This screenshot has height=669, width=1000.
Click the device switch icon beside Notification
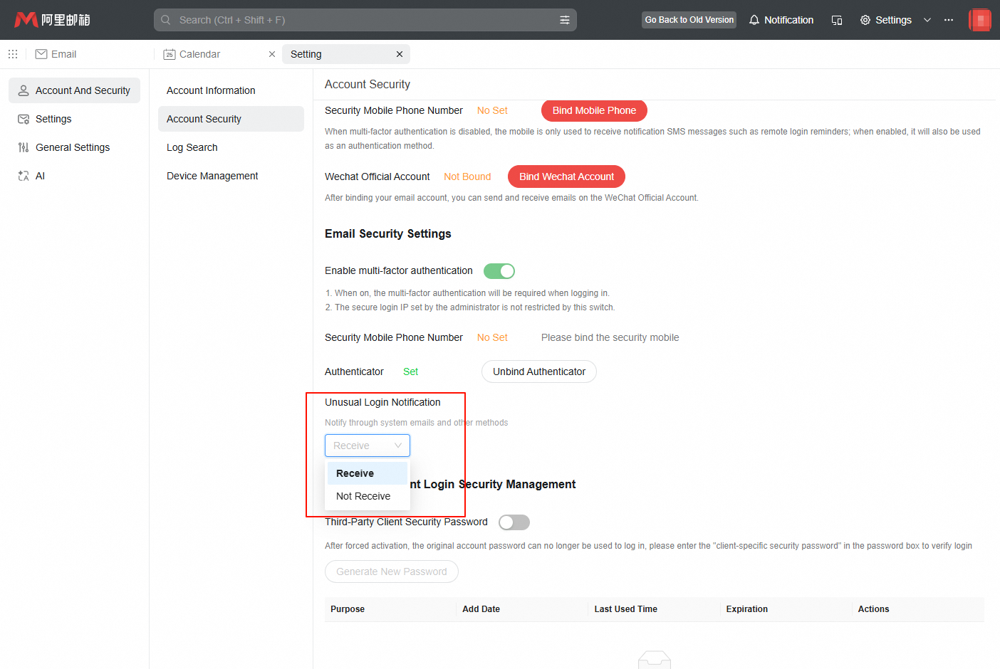pyautogui.click(x=837, y=20)
